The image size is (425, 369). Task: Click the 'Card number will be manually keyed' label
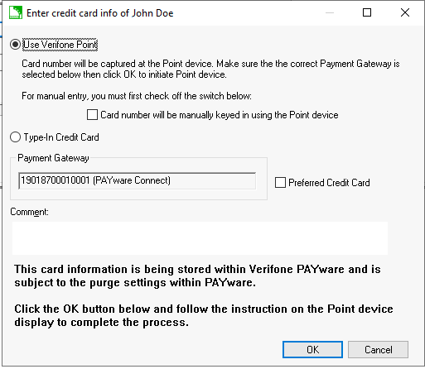tap(220, 115)
